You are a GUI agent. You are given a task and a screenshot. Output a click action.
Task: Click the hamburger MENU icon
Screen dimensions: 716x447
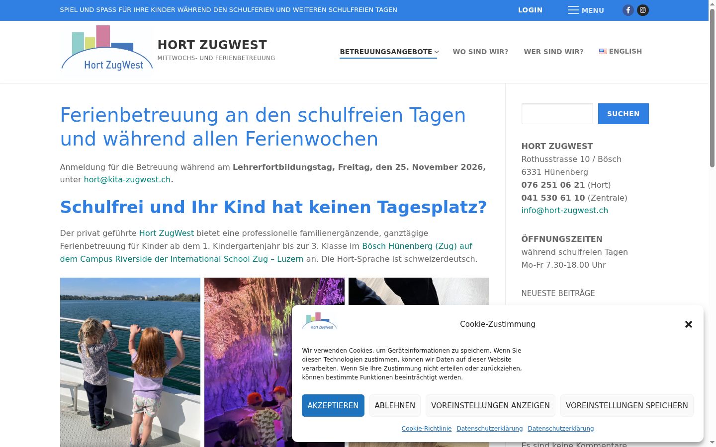pyautogui.click(x=573, y=10)
